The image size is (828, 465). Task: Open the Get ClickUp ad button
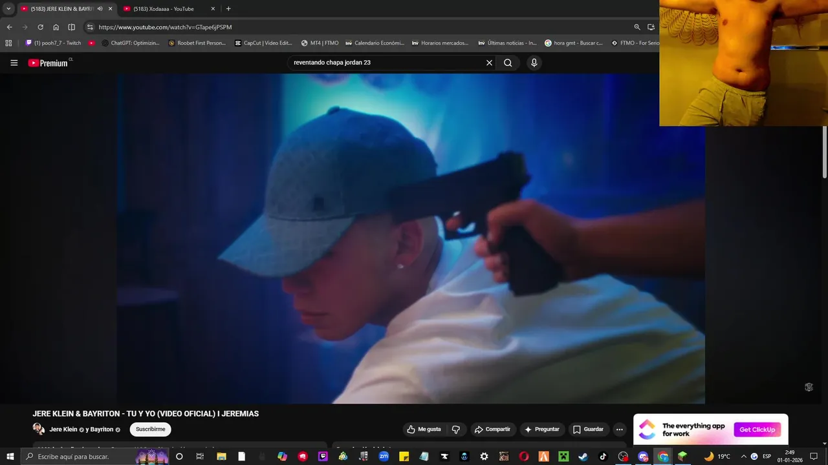(757, 429)
